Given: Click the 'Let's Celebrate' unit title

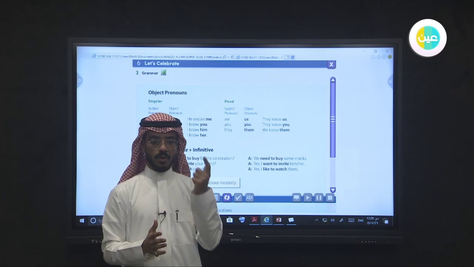Looking at the screenshot, I should (x=162, y=63).
